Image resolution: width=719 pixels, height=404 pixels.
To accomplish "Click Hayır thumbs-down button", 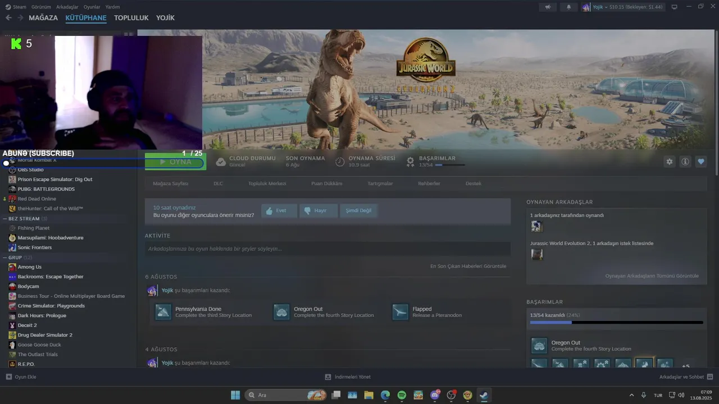I will pyautogui.click(x=318, y=211).
